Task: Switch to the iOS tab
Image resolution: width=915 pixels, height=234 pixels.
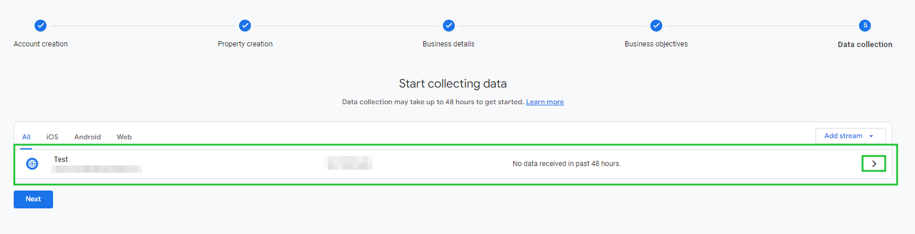Action: pos(52,137)
